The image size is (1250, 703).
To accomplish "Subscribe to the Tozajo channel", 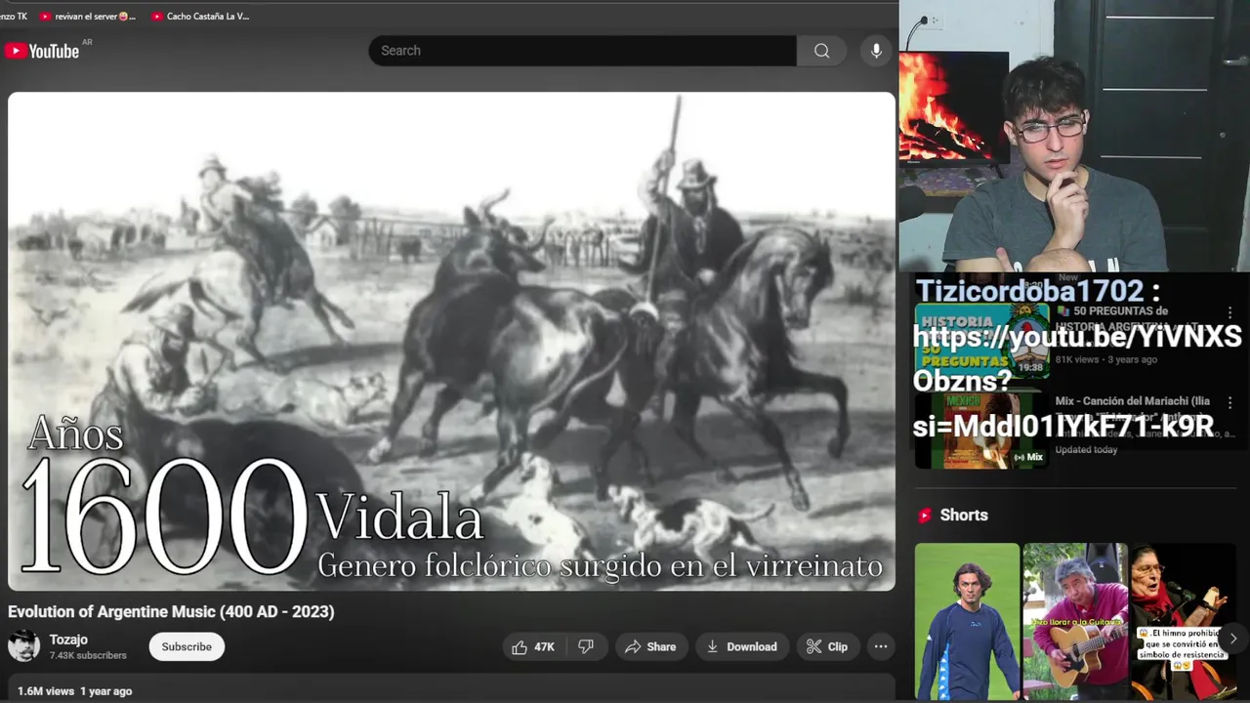I will click(x=187, y=646).
